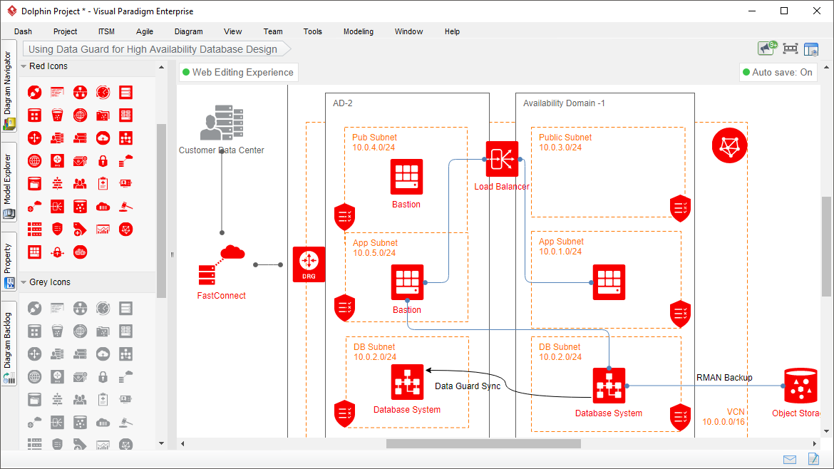The height and width of the screenshot is (469, 834).
Task: Open the Tools menu
Action: (x=313, y=31)
